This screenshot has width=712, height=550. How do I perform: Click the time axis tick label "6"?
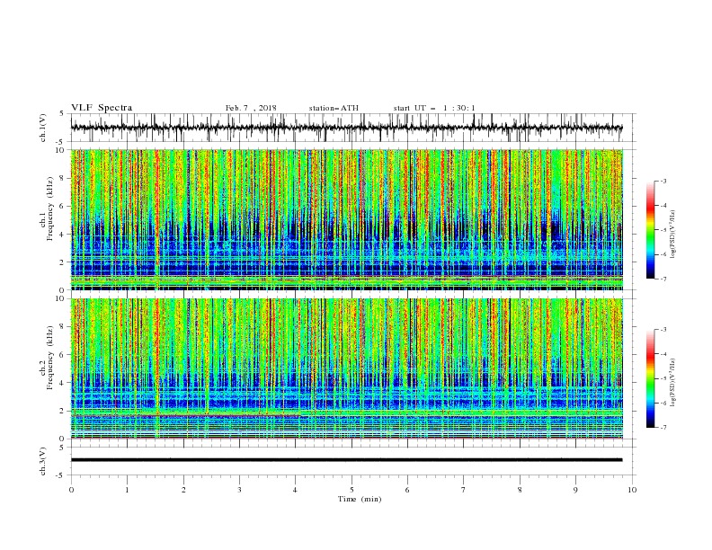tap(408, 490)
